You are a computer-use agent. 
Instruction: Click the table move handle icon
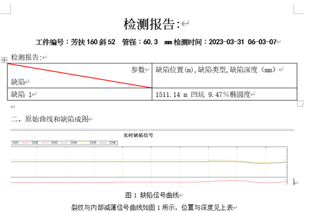pos(4,59)
